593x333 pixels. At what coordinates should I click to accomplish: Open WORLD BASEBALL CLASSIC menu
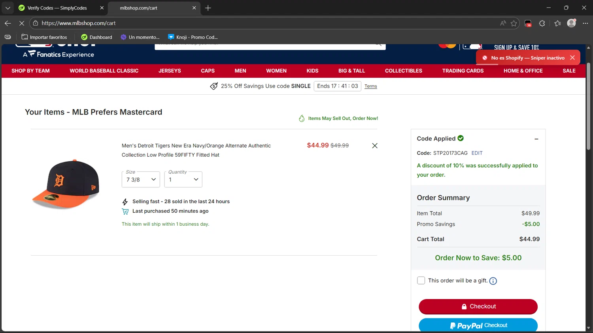pos(104,71)
